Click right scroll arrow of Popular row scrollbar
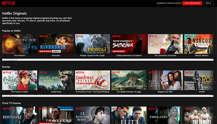217x124 pixels. click(213, 60)
